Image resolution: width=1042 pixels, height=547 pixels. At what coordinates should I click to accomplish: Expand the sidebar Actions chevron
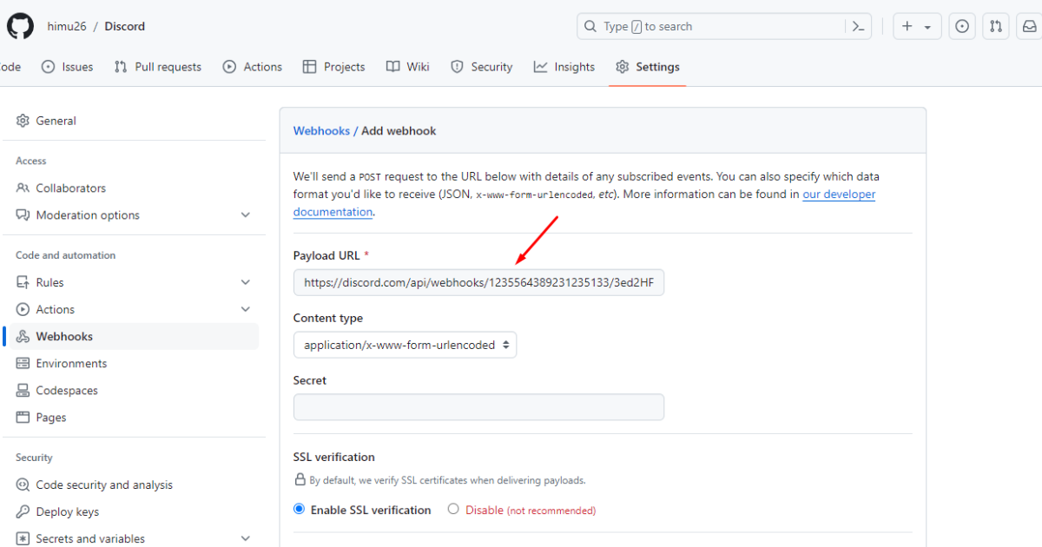pyautogui.click(x=245, y=309)
